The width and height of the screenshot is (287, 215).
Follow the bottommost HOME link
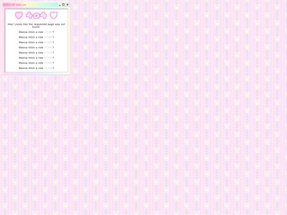pos(48,68)
